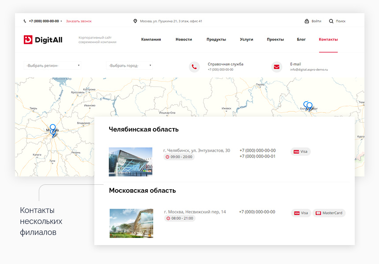This screenshot has width=379, height=264.
Task: Click the info@digital.aspro-demo.ru email link
Action: coord(309,70)
